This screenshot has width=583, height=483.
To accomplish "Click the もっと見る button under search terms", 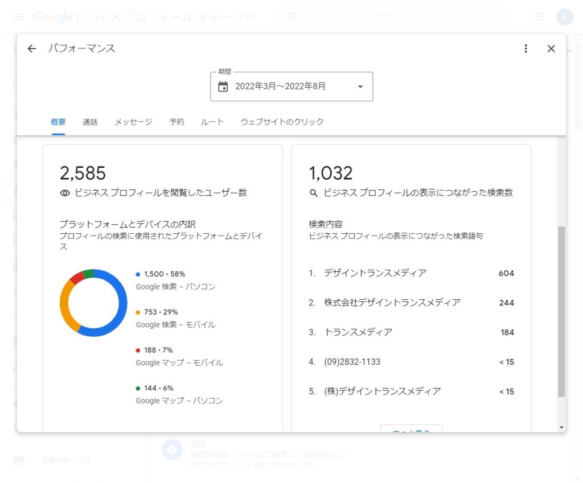I will (x=411, y=428).
